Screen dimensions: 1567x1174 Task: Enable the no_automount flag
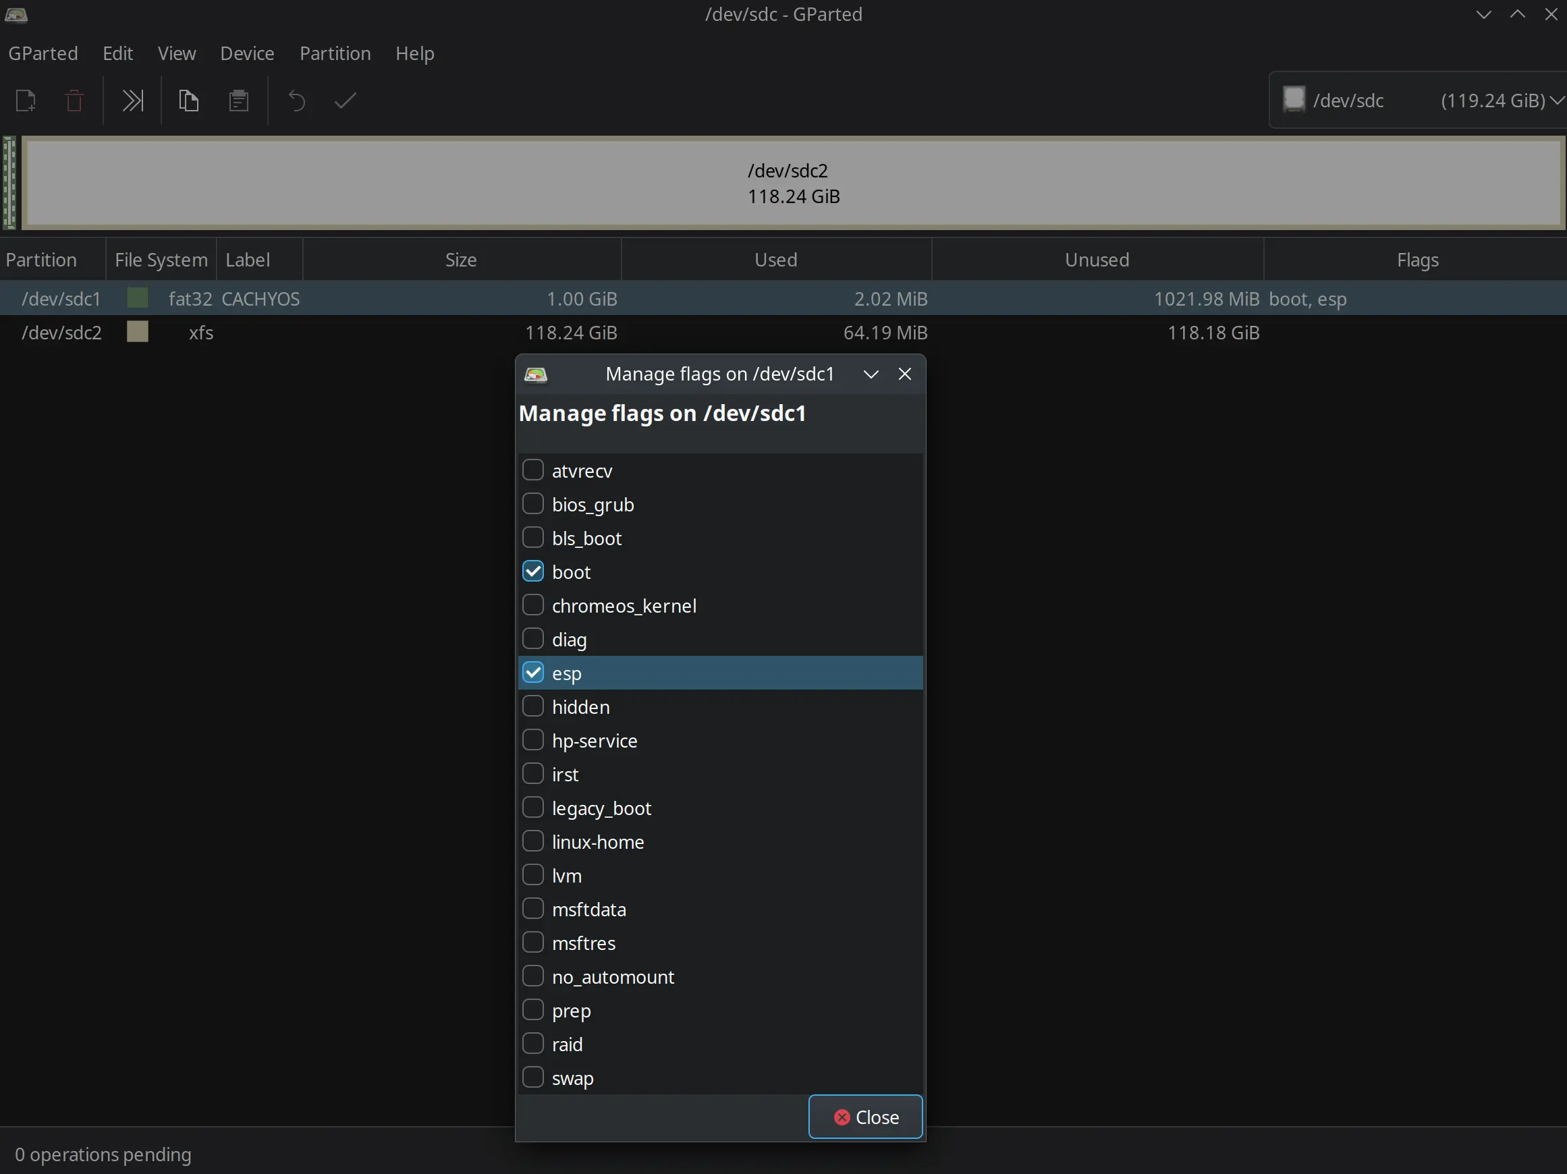tap(532, 976)
